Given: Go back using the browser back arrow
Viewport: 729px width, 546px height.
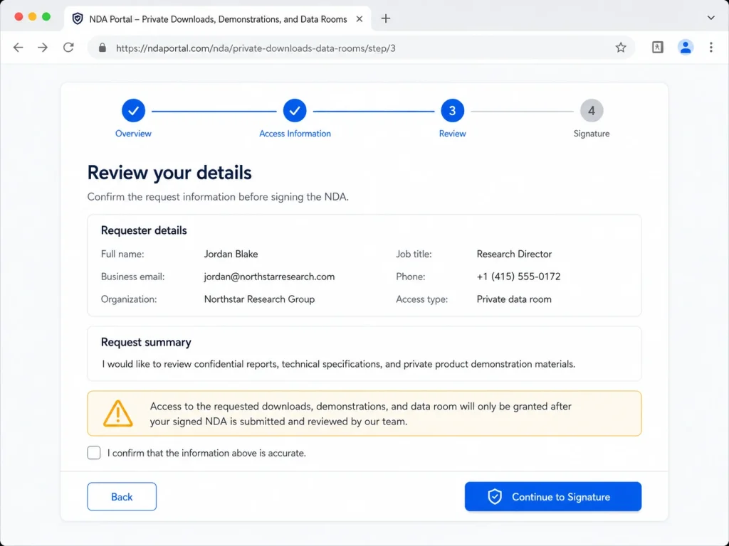Looking at the screenshot, I should tap(18, 48).
